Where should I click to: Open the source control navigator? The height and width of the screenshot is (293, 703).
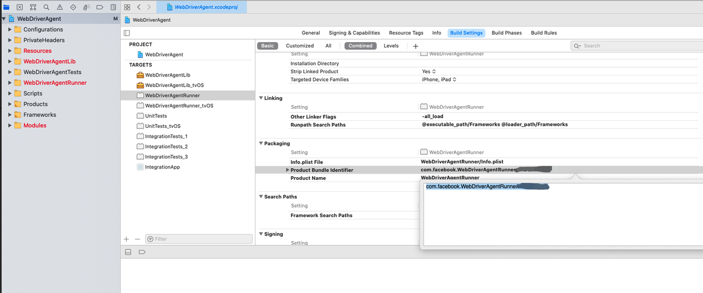(20, 7)
